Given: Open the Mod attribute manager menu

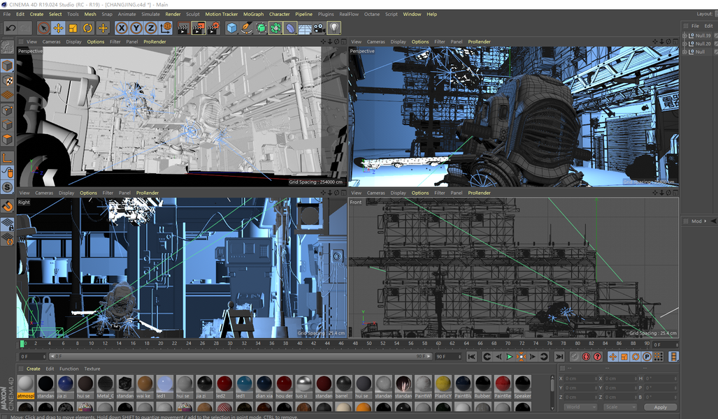Looking at the screenshot, I should tap(696, 221).
